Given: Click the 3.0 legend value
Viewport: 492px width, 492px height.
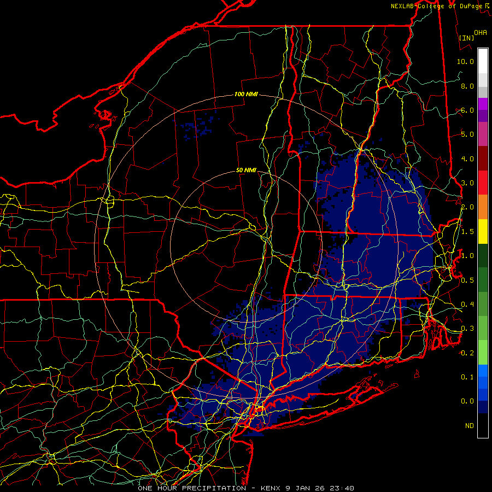Looking at the screenshot, I should pyautogui.click(x=467, y=183).
